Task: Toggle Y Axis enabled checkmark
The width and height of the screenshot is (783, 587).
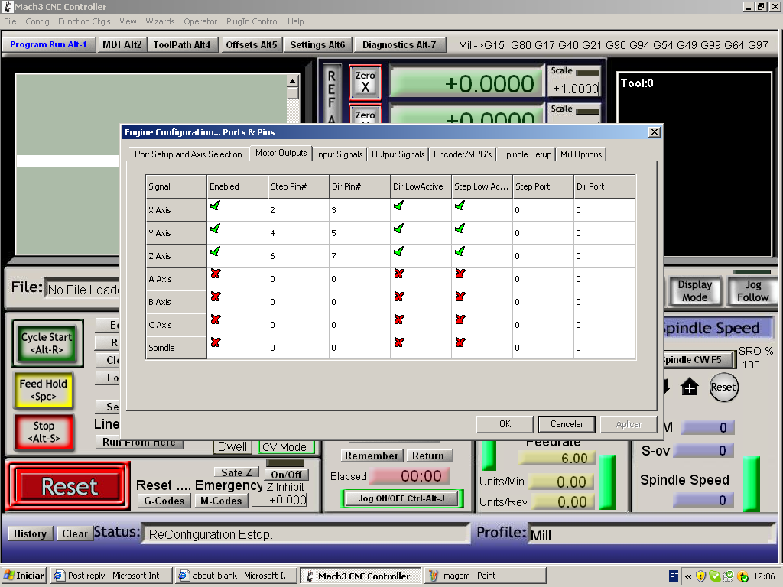Action: point(215,229)
